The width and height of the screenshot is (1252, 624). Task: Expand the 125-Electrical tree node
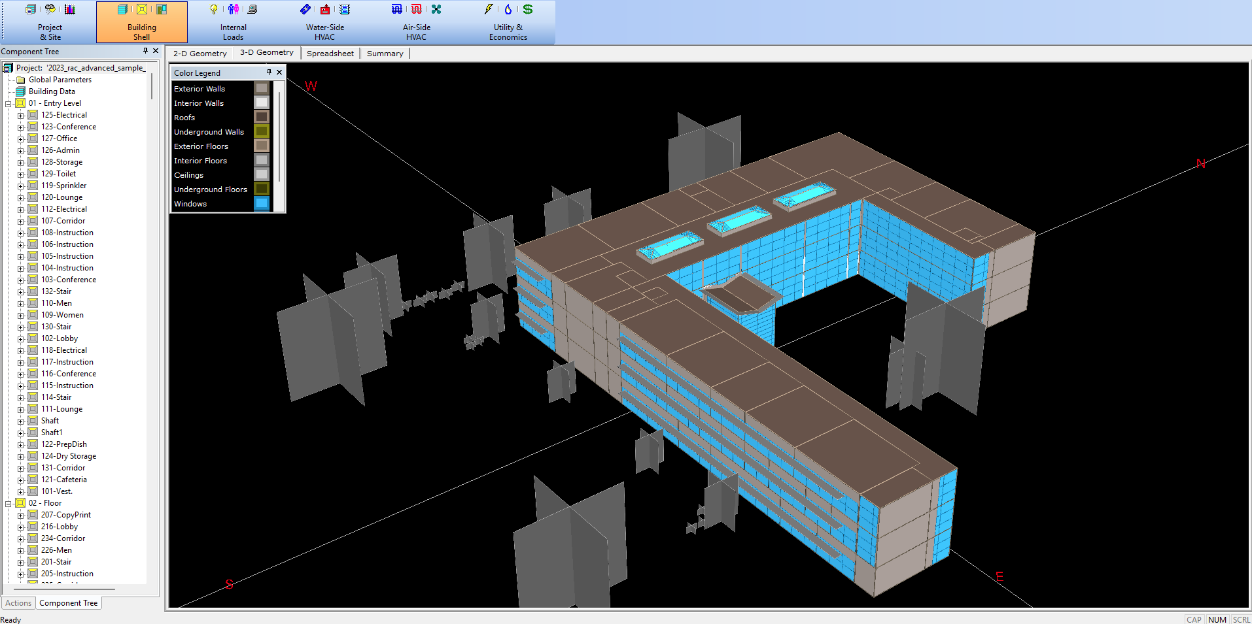pos(20,116)
